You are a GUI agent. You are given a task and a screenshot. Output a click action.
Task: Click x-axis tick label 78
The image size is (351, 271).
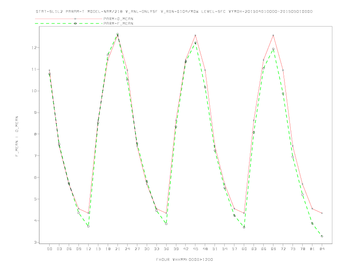302,249
